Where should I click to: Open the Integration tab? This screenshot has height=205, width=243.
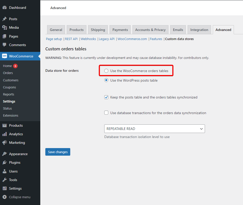coord(199,30)
